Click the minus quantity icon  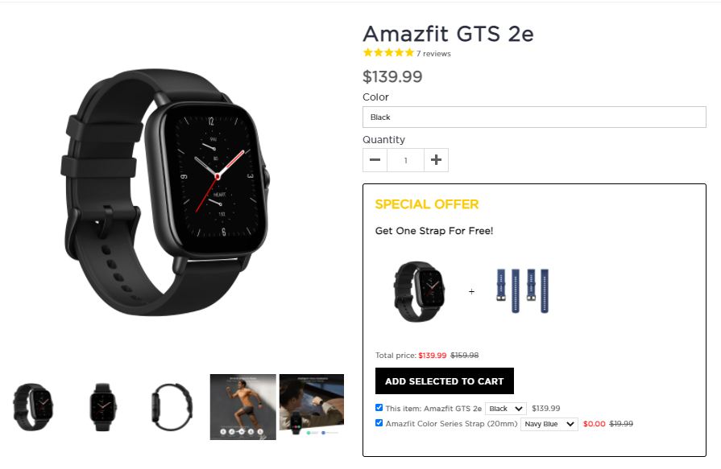point(375,160)
